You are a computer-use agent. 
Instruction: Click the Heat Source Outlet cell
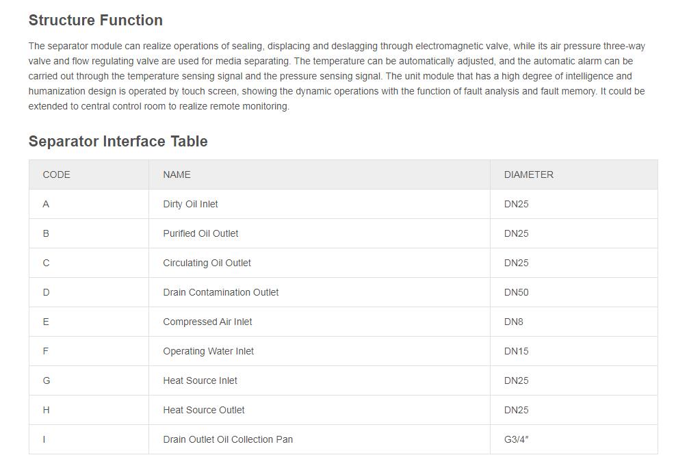pos(203,410)
